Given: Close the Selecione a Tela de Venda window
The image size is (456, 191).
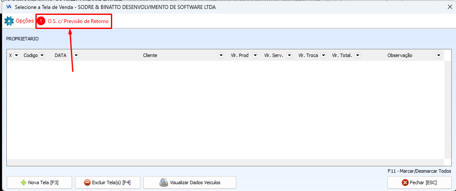Looking at the screenshot, I should pyautogui.click(x=450, y=7).
